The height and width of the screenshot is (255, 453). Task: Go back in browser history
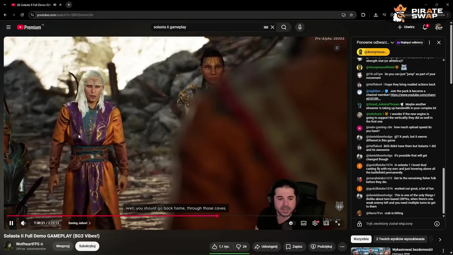click(5, 15)
